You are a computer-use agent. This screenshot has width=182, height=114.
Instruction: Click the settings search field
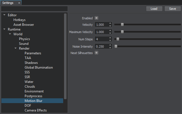point(34,9)
